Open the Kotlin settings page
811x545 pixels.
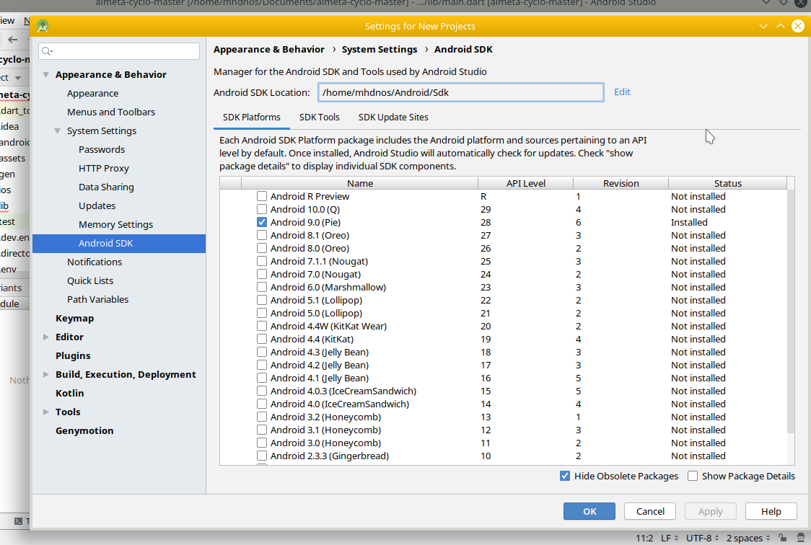[69, 393]
